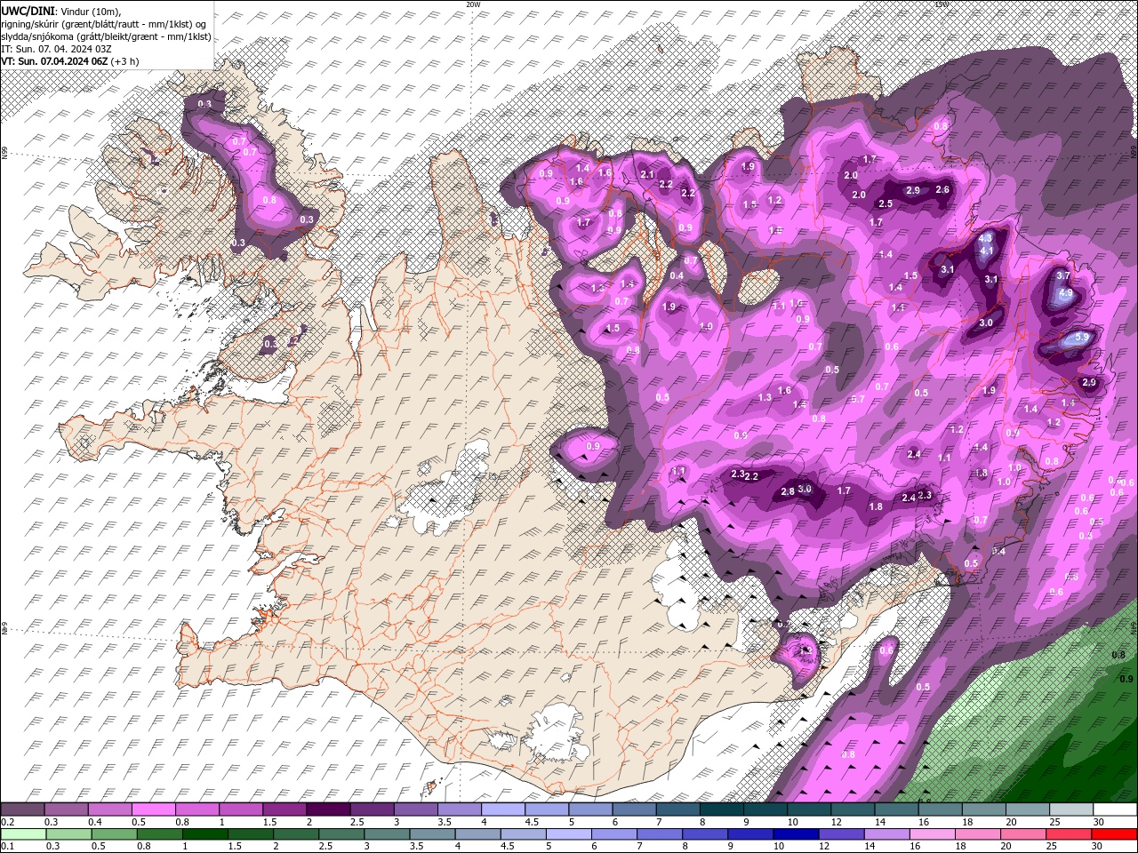Viewport: 1138px width, 853px height.
Task: Select the violet rain swatch labeled 12
Action: pyautogui.click(x=840, y=834)
